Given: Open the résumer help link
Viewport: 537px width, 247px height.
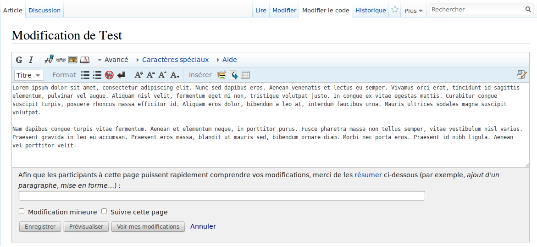Looking at the screenshot, I should pos(368,175).
